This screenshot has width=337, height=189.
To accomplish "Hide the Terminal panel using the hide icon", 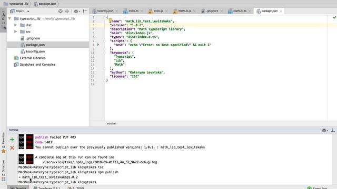I will (x=333, y=130).
